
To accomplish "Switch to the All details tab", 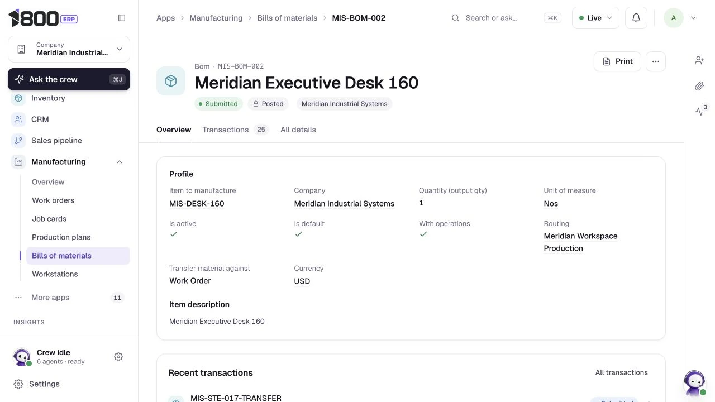I will coord(298,130).
